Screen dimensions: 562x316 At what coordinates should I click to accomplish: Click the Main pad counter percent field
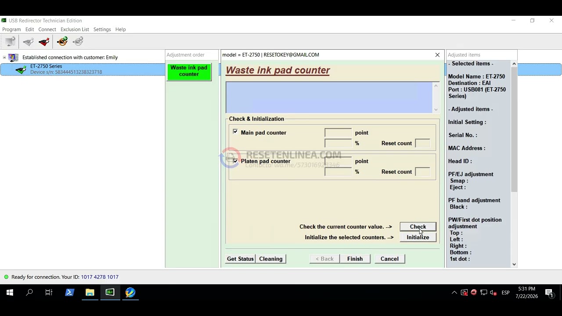[x=338, y=143]
